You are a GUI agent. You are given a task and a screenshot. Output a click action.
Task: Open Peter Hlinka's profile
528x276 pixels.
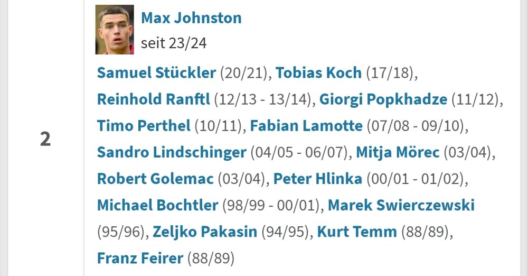[x=317, y=179]
